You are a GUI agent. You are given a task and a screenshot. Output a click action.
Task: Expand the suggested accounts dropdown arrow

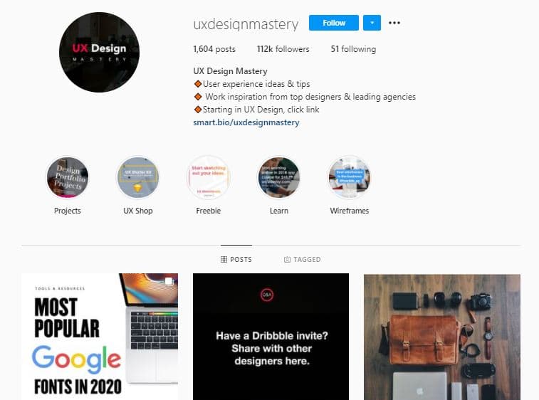(x=372, y=23)
